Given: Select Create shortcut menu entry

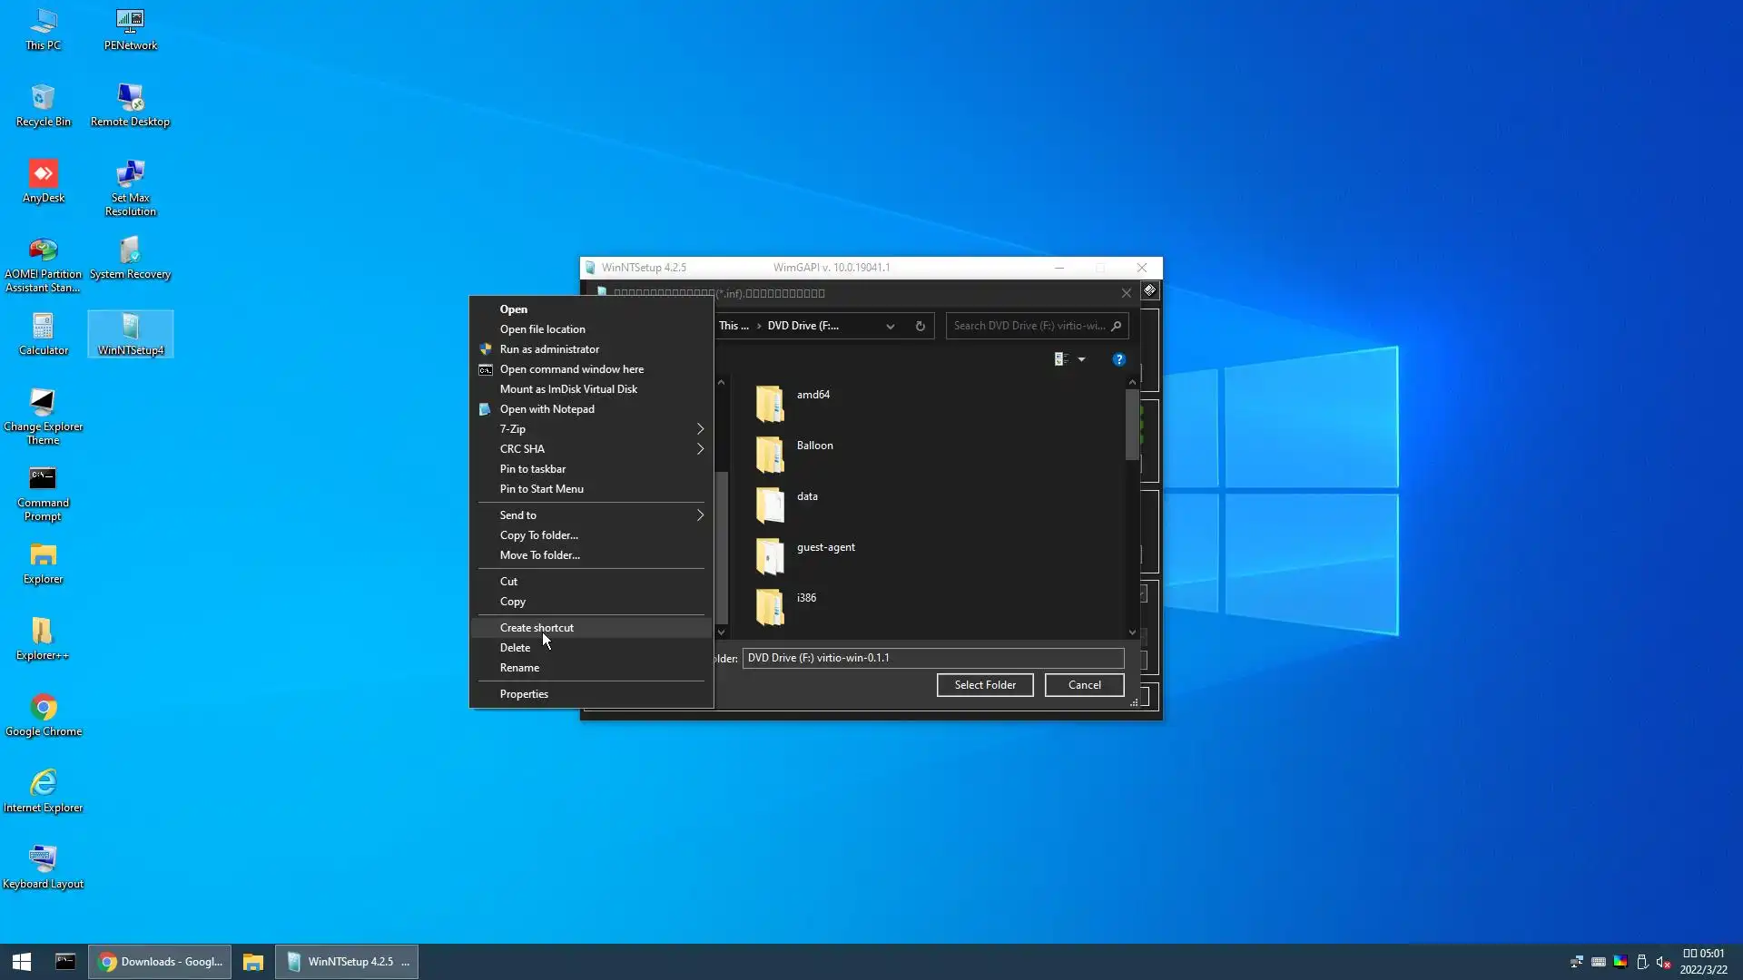Looking at the screenshot, I should 537,628.
